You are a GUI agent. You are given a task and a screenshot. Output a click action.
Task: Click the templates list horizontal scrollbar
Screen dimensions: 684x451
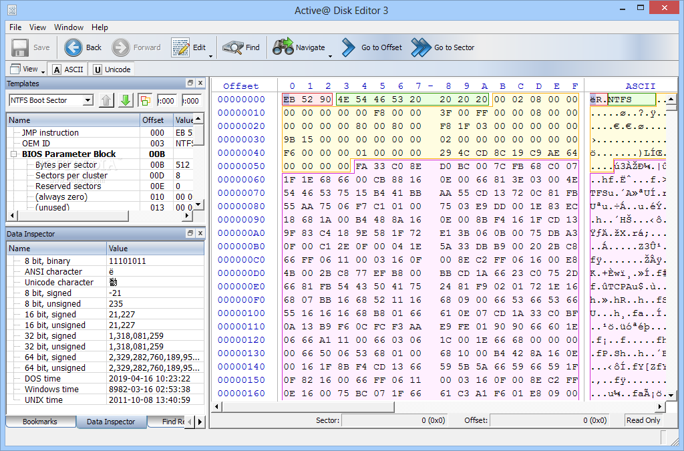[72, 215]
